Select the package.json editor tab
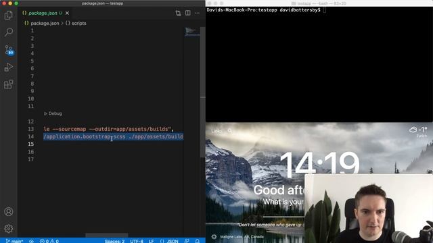433x243 pixels. (43, 13)
